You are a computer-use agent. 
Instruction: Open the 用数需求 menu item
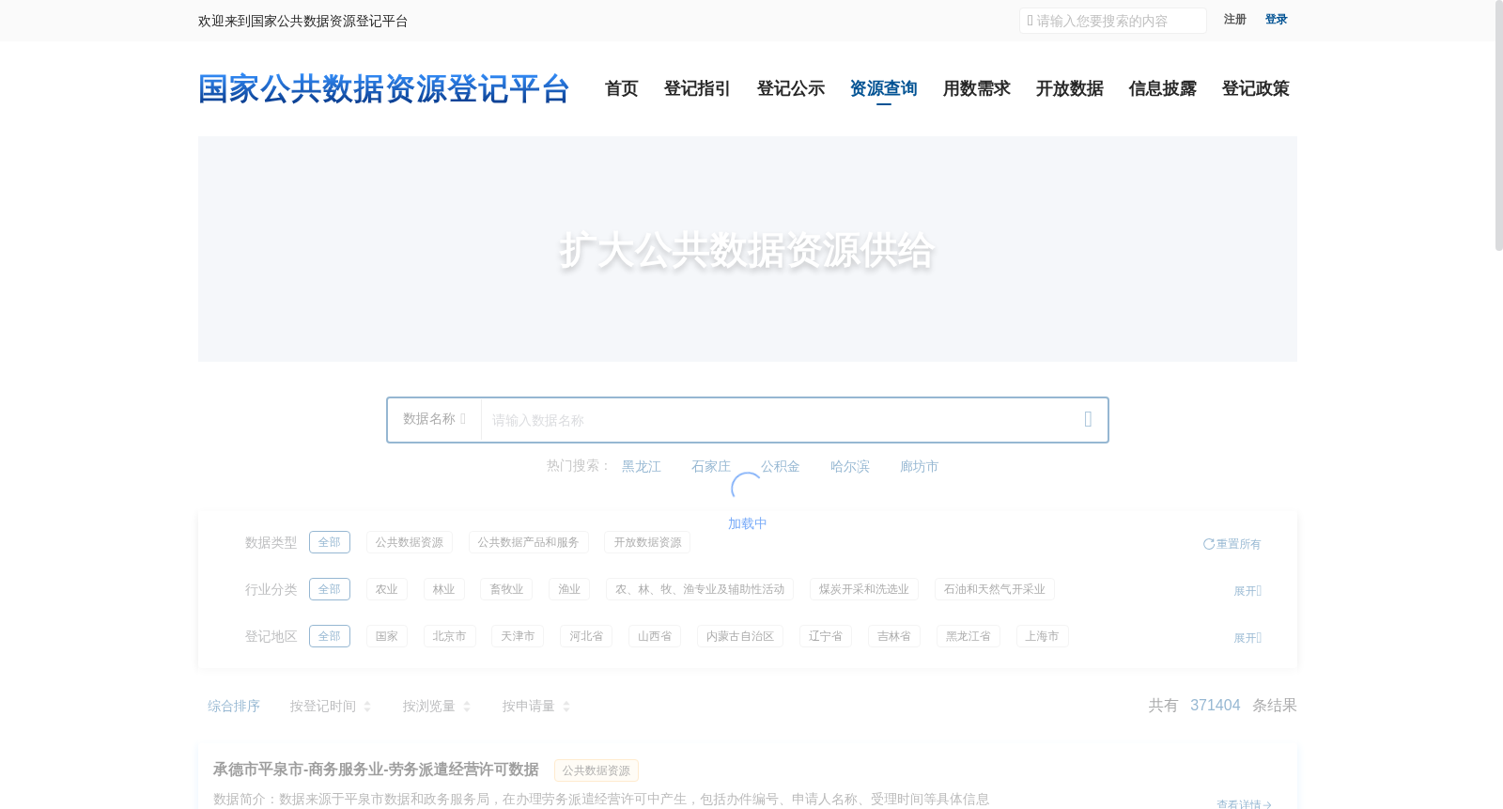coord(977,88)
